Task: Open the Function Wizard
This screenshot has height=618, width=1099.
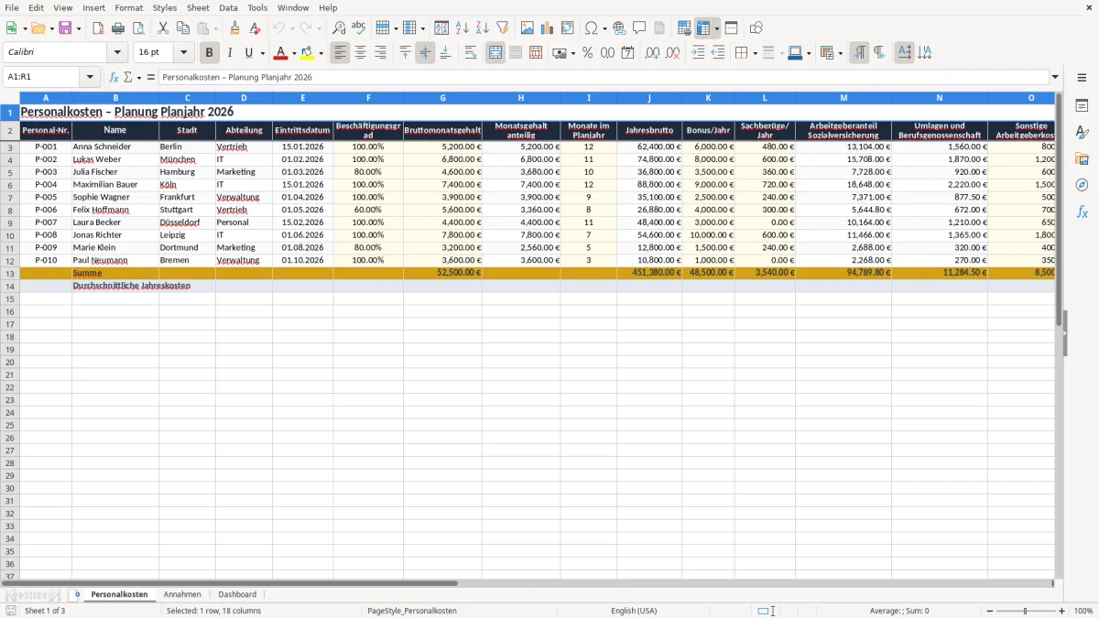Action: click(114, 77)
